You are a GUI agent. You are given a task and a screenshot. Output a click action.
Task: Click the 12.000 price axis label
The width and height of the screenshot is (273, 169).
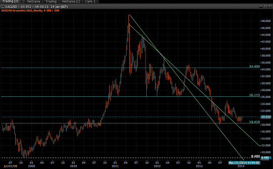tap(266, 145)
